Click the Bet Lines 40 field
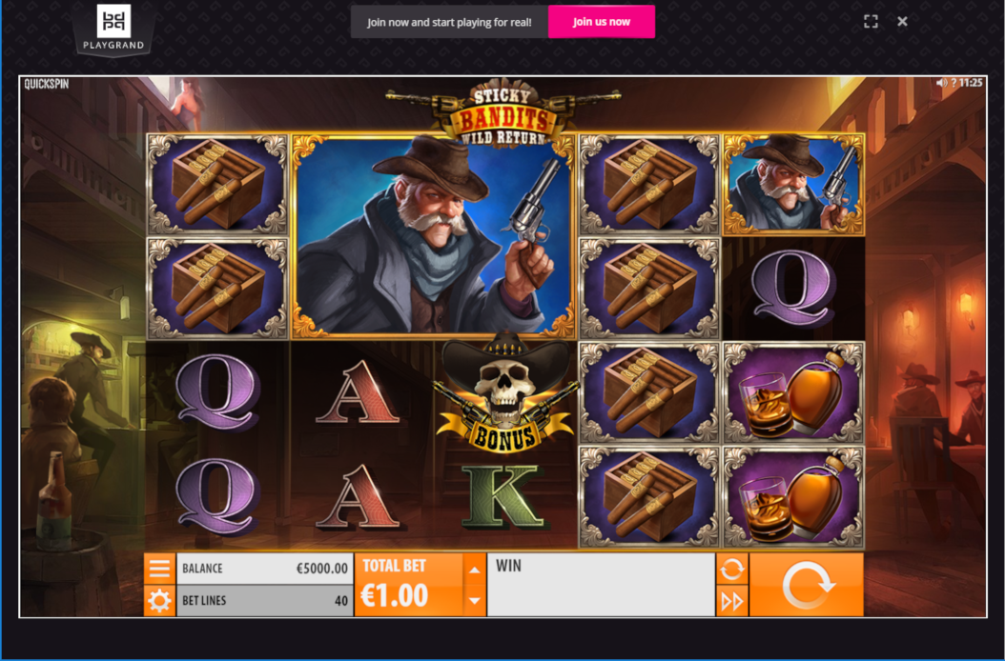This screenshot has width=1005, height=661. pos(265,601)
